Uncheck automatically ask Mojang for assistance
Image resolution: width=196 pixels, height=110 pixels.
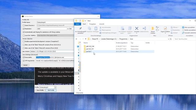[24, 32]
